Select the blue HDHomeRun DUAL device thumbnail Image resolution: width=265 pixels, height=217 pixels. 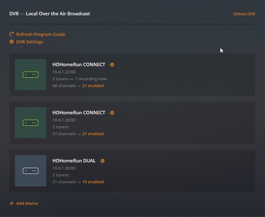31,171
